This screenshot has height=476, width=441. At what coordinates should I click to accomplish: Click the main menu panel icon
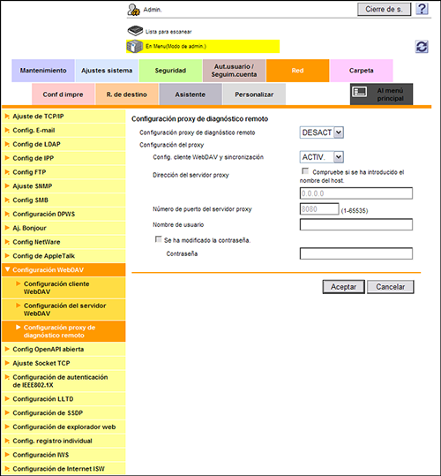(360, 92)
